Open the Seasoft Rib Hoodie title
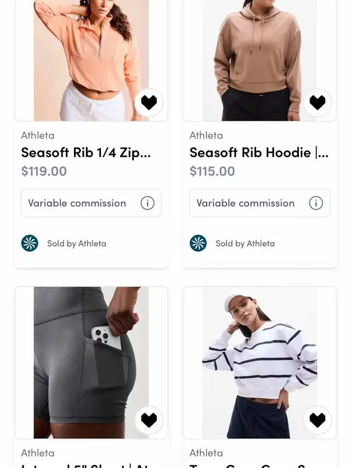Image resolution: width=351 pixels, height=468 pixels. click(259, 152)
